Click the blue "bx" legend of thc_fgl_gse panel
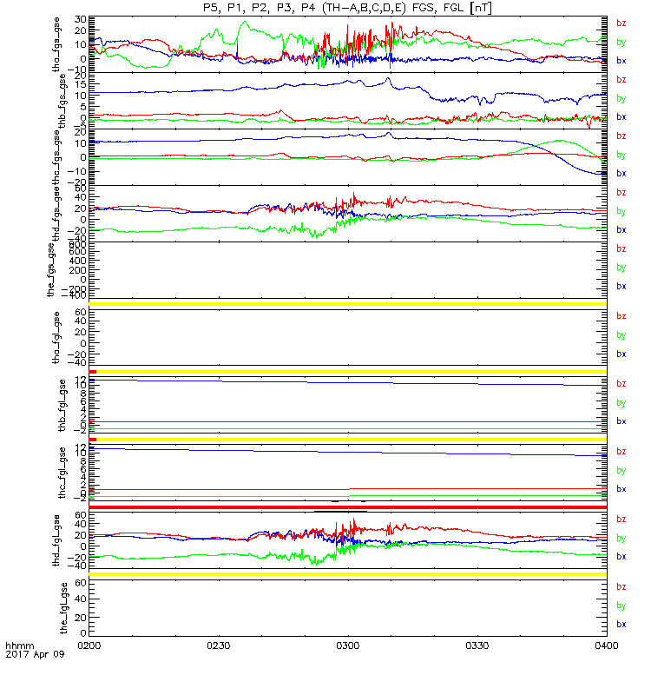This screenshot has height=695, width=651. click(x=621, y=489)
